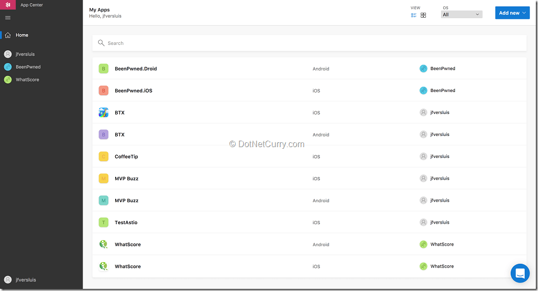
Task: Open the BTX iOS app name
Action: (119, 113)
